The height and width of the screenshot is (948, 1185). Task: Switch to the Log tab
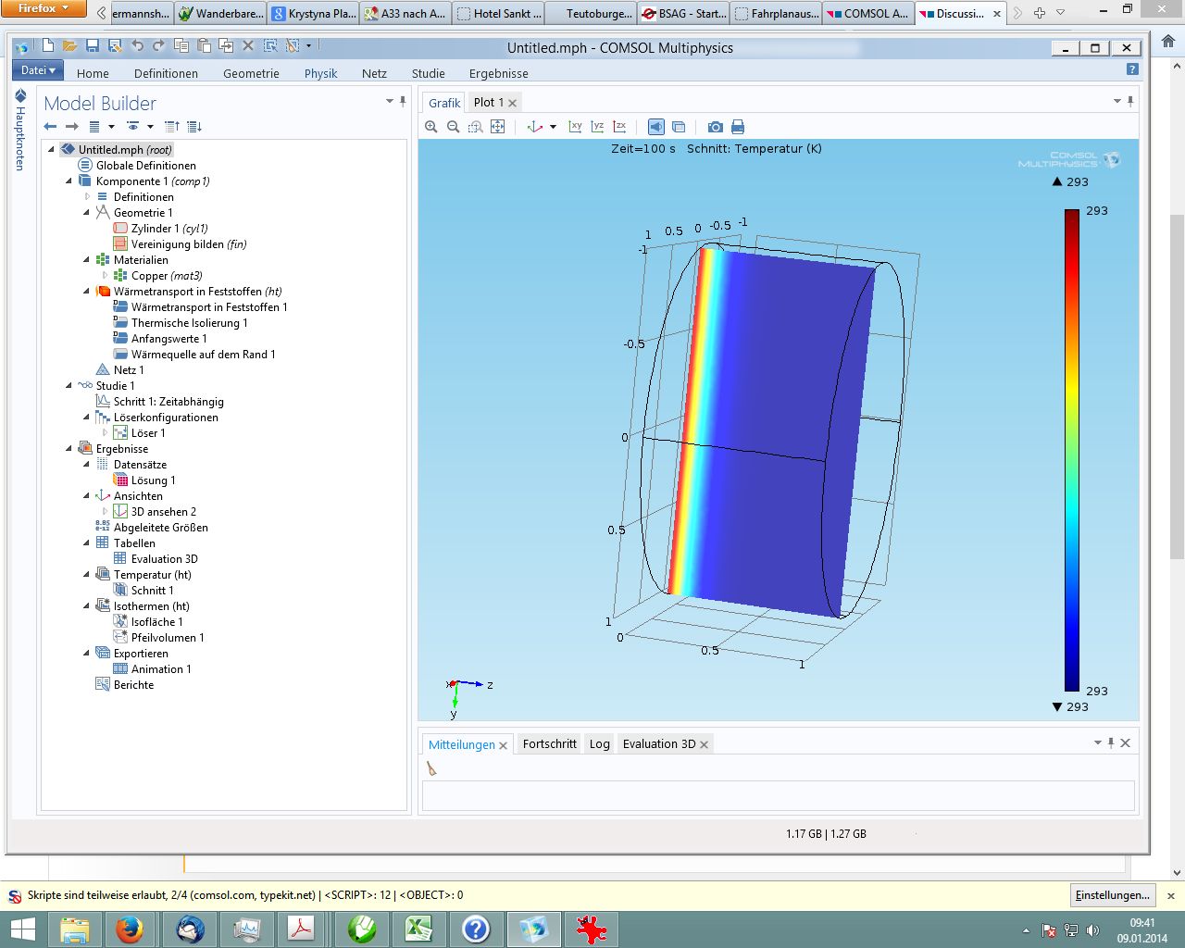tap(600, 744)
